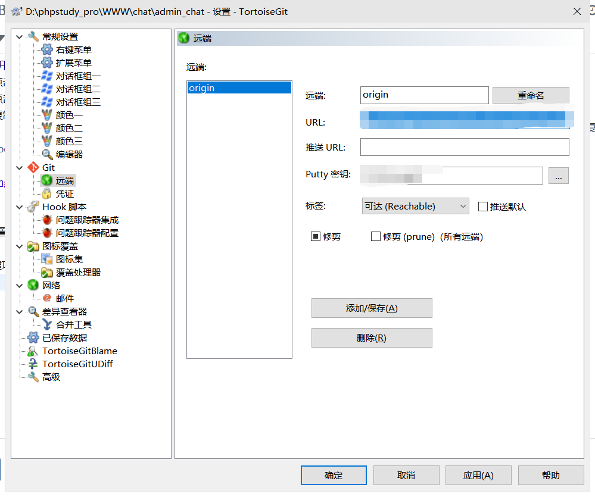
Task: Open the 高级 settings page
Action: pos(51,377)
